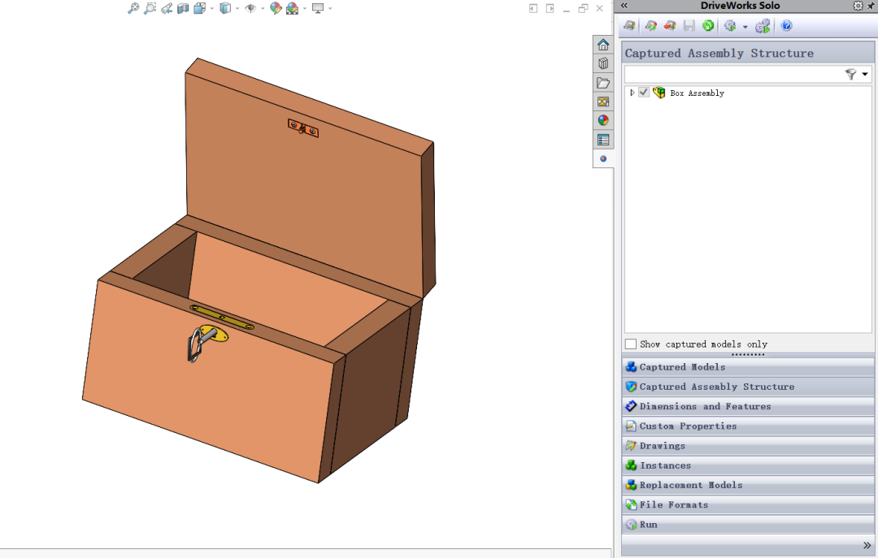Image resolution: width=878 pixels, height=558 pixels.
Task: Click the filter text input field
Action: (x=733, y=74)
